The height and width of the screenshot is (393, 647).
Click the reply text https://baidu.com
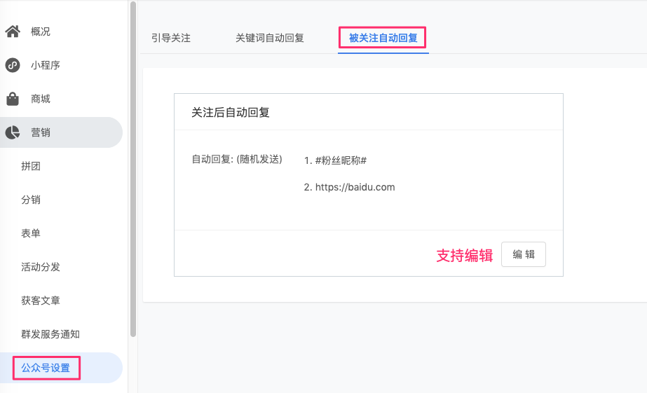pos(355,187)
